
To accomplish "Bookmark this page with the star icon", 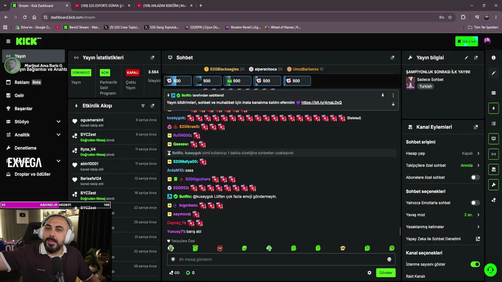I will click(x=450, y=17).
